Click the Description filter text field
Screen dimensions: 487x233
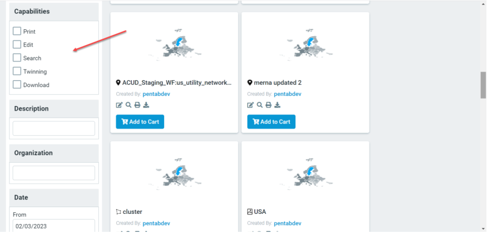pos(54,129)
